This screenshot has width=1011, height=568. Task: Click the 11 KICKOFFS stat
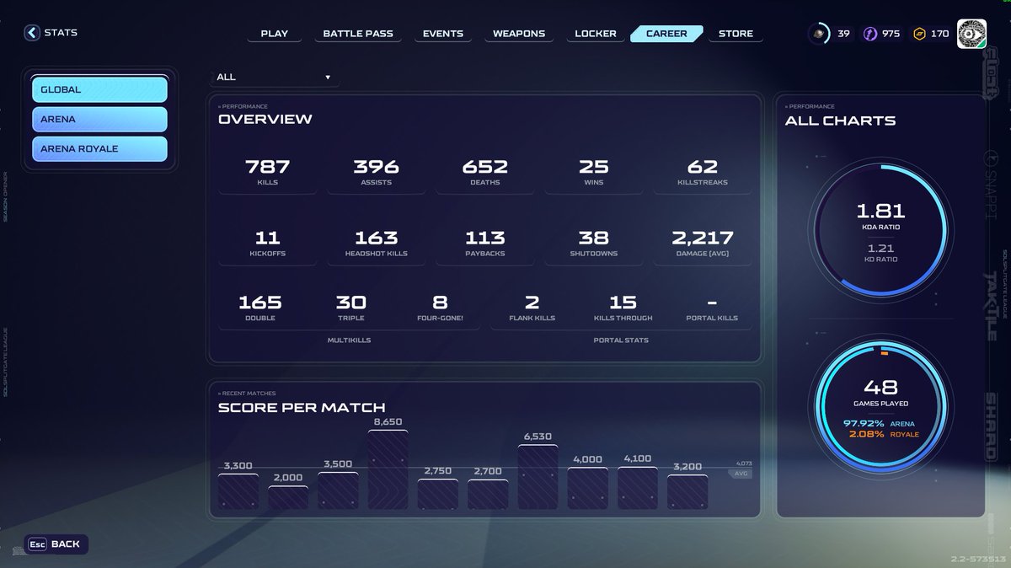click(267, 243)
